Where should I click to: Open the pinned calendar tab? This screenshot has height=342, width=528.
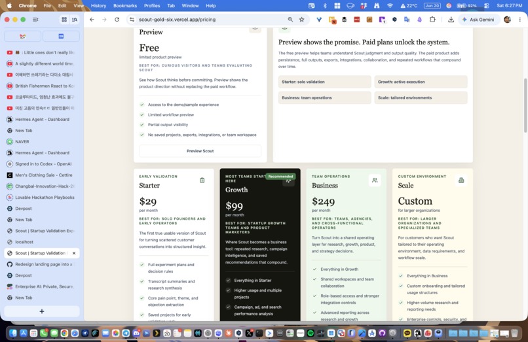click(62, 37)
